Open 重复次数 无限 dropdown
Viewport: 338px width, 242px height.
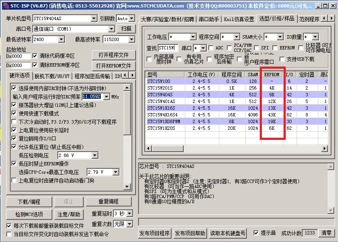[130, 224]
